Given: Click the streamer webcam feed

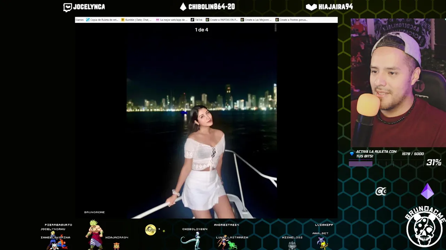Looking at the screenshot, I should 398,83.
